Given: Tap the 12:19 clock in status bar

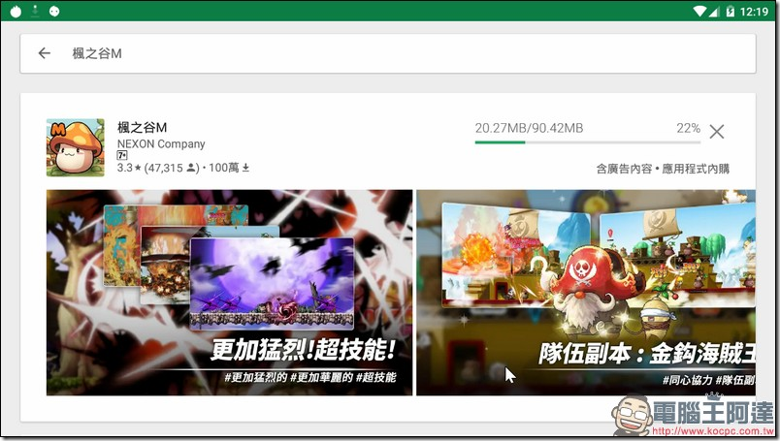Looking at the screenshot, I should coord(754,11).
